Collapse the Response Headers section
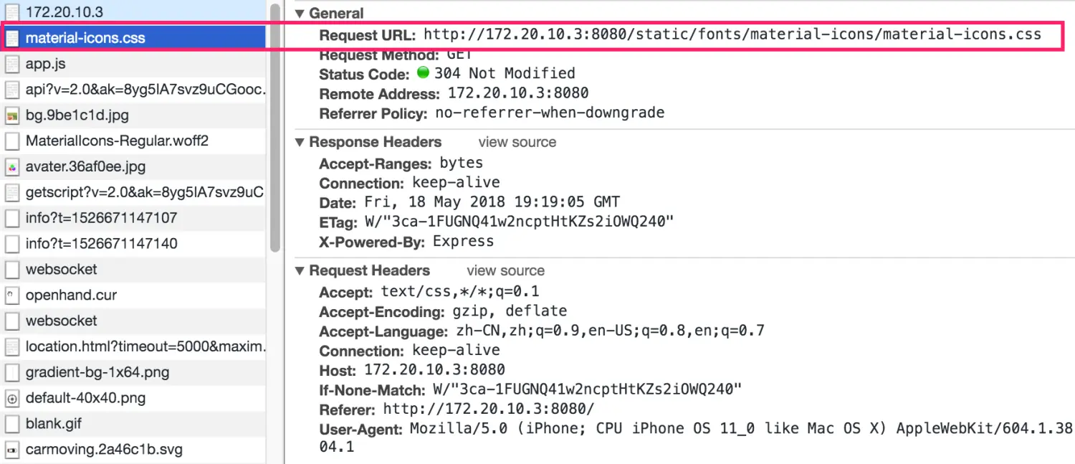The width and height of the screenshot is (1075, 464). (300, 142)
